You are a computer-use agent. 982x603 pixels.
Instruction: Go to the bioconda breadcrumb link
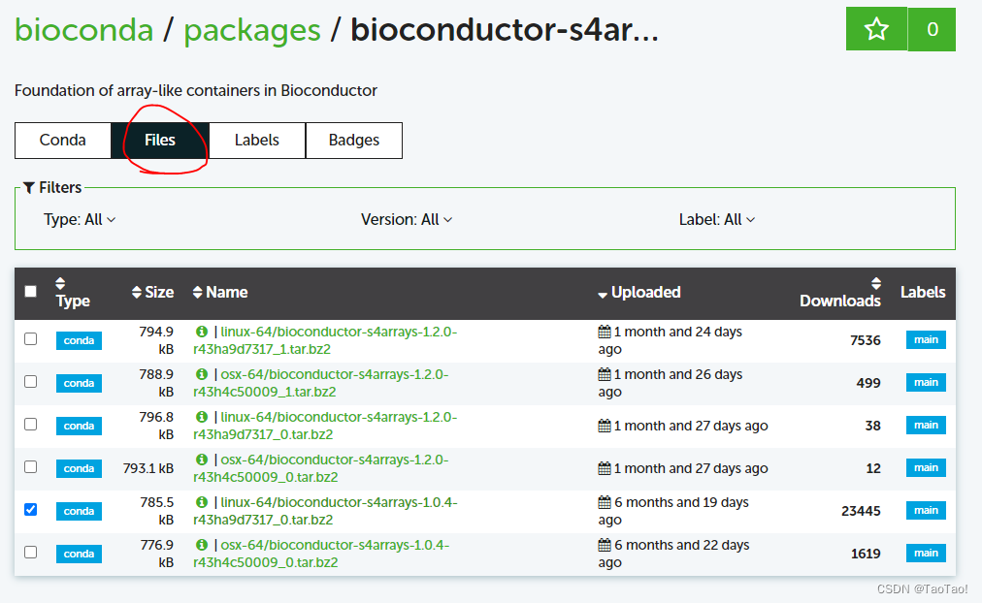pyautogui.click(x=83, y=30)
